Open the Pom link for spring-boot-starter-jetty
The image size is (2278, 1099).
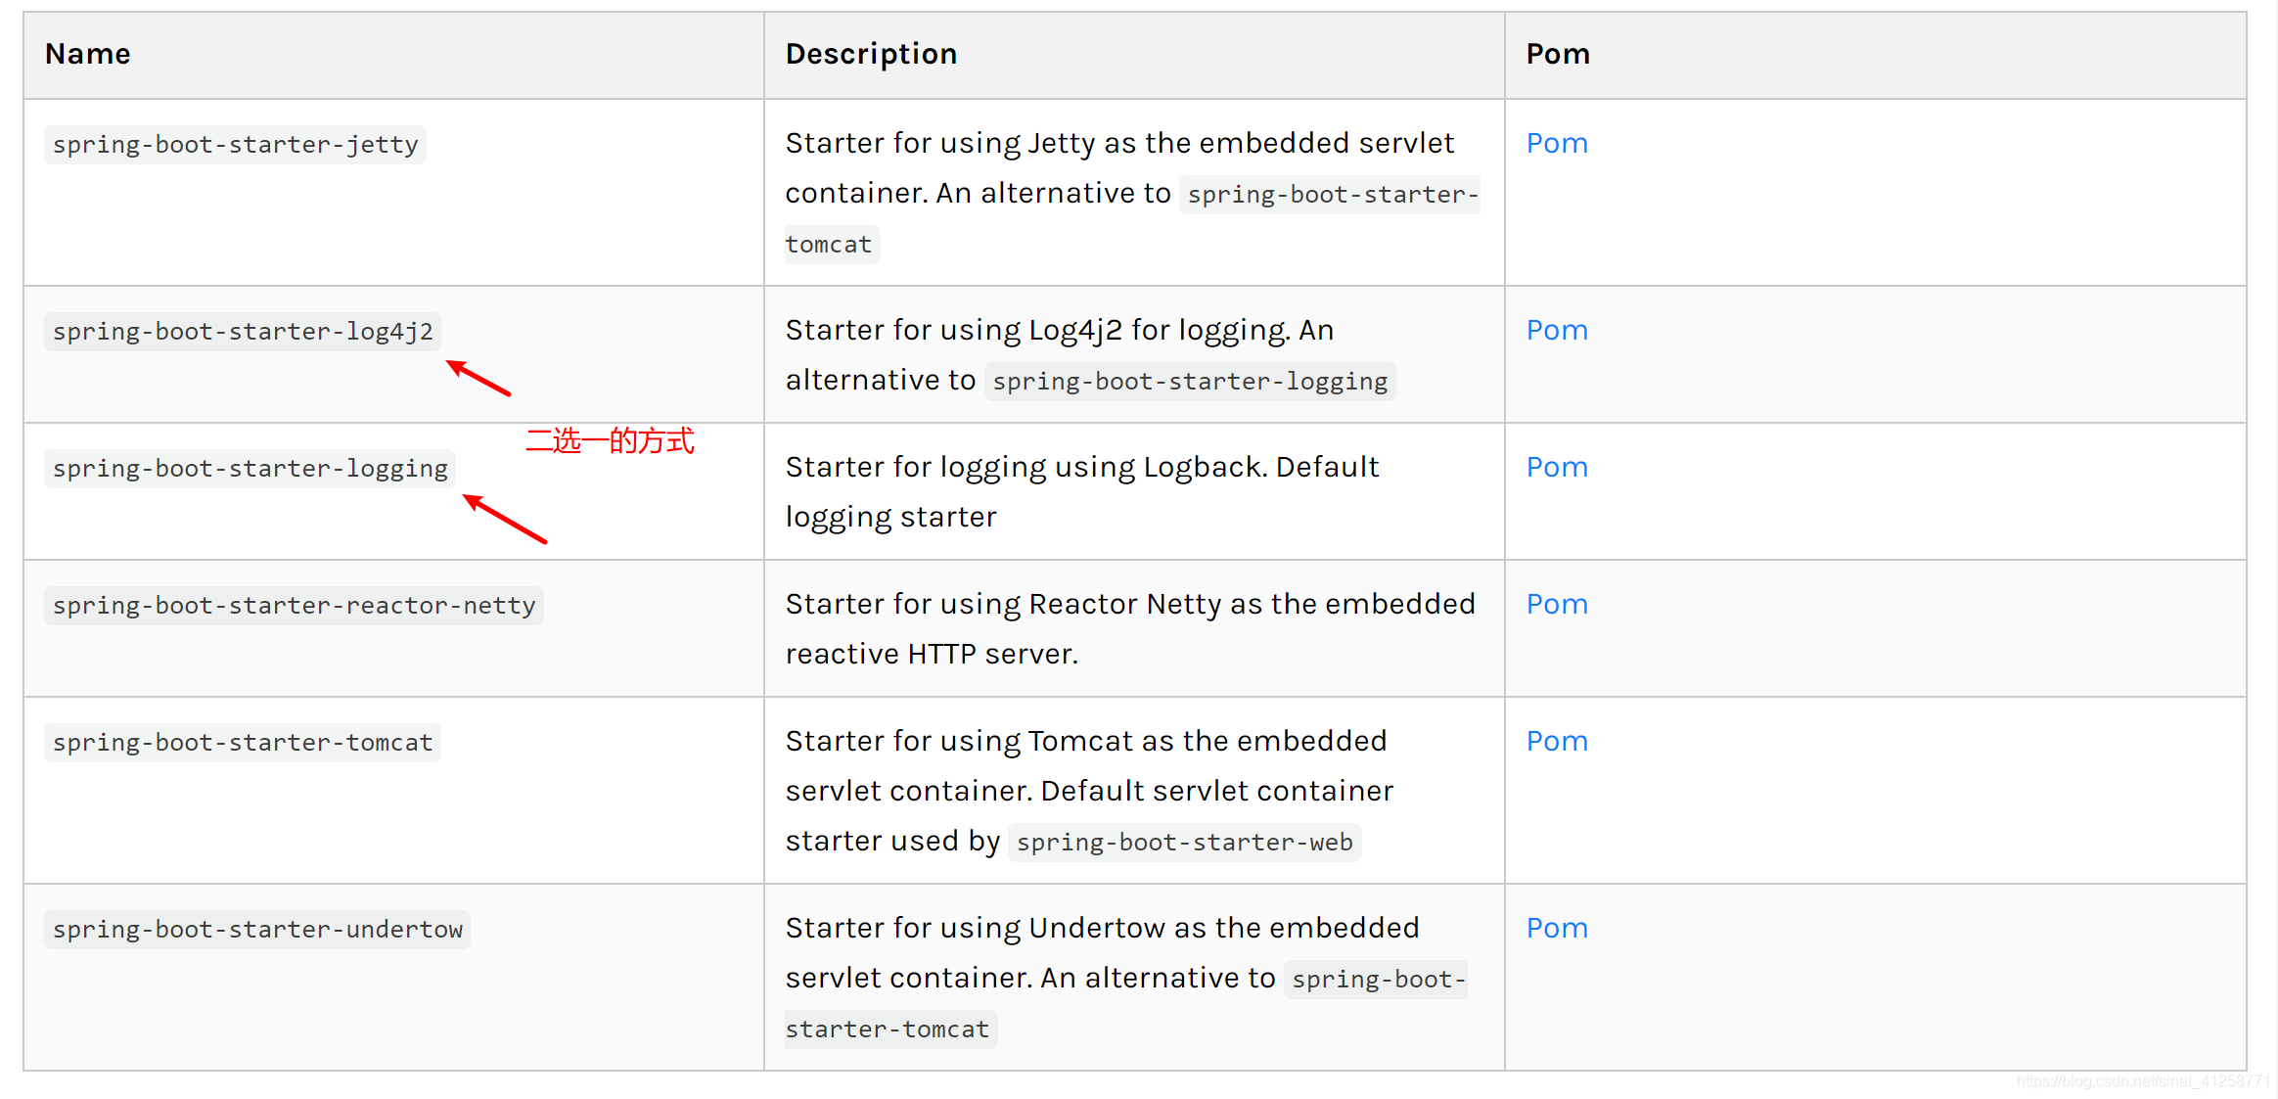tap(1557, 144)
